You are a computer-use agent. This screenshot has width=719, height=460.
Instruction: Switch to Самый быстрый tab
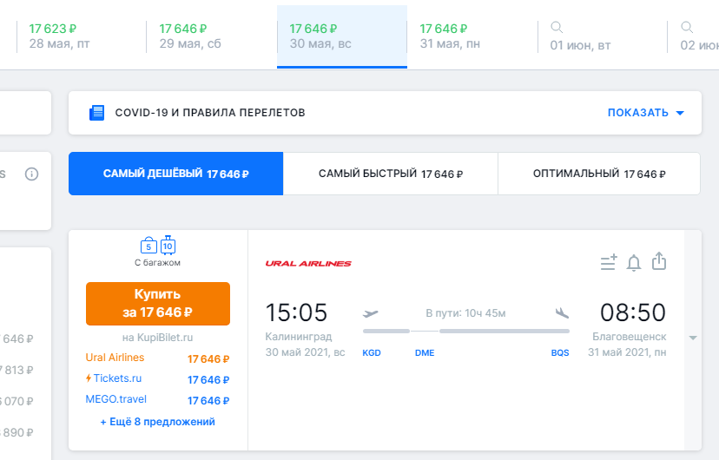click(390, 174)
